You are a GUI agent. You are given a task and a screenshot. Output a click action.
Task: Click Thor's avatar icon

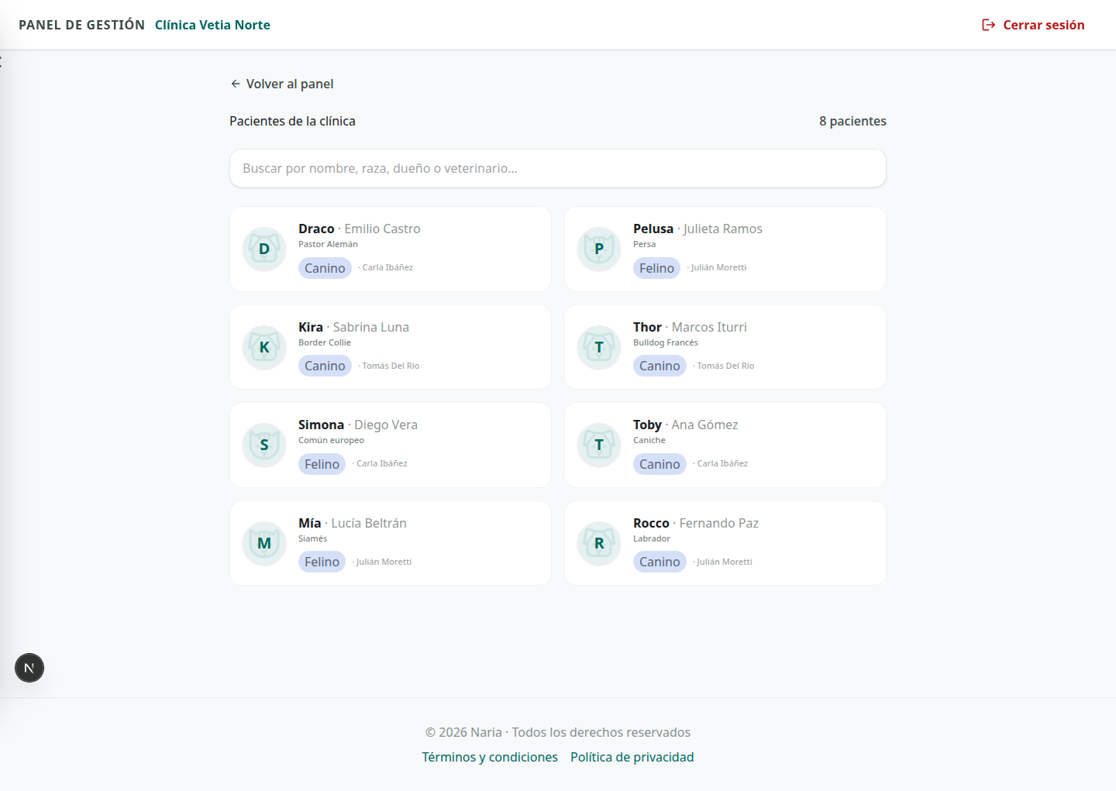click(599, 347)
